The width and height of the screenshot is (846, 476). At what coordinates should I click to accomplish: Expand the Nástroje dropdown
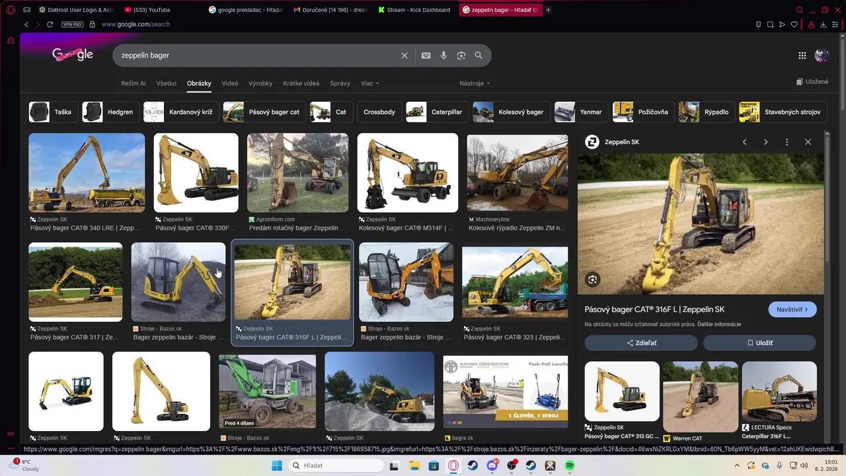pyautogui.click(x=475, y=83)
